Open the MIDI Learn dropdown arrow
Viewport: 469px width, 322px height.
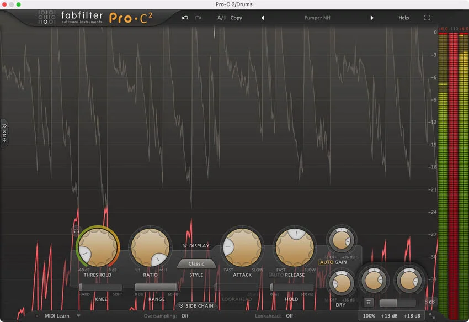click(x=78, y=315)
